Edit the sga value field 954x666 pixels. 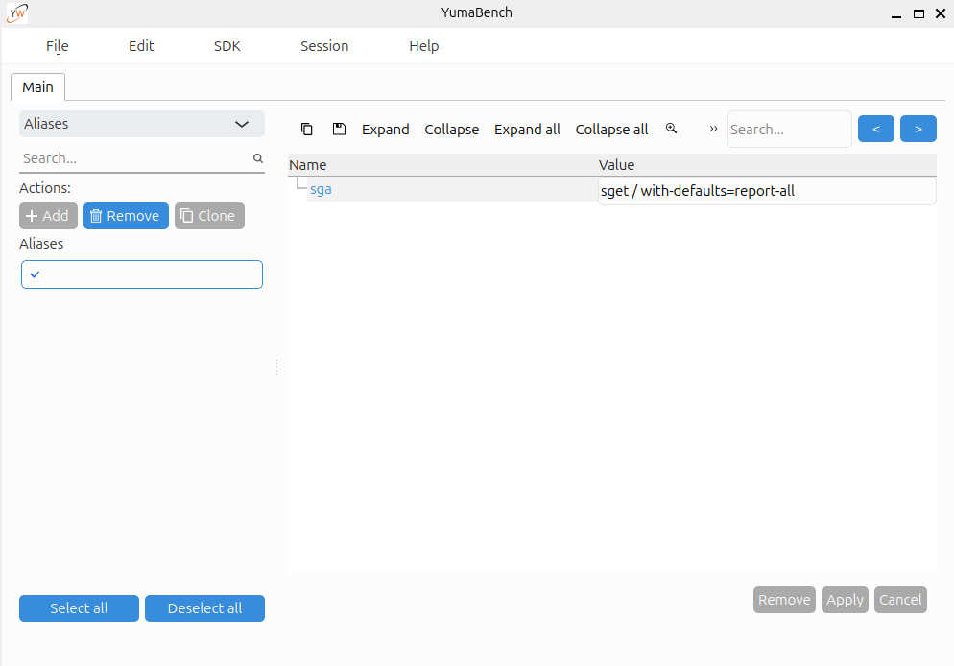coord(767,191)
